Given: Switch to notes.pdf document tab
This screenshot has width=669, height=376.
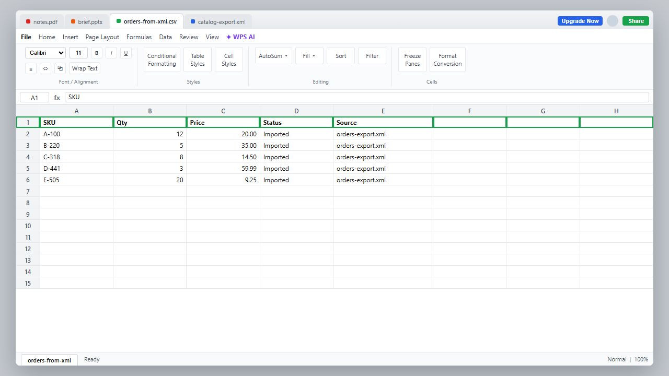Looking at the screenshot, I should [x=42, y=21].
